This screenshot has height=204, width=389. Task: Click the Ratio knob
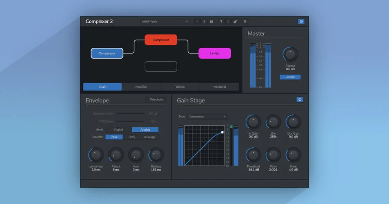273,155
